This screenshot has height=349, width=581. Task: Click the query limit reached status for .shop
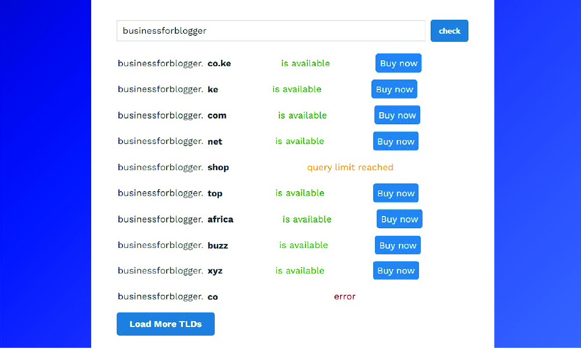(350, 167)
